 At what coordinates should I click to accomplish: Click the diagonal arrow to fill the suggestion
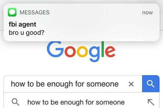click(x=151, y=102)
